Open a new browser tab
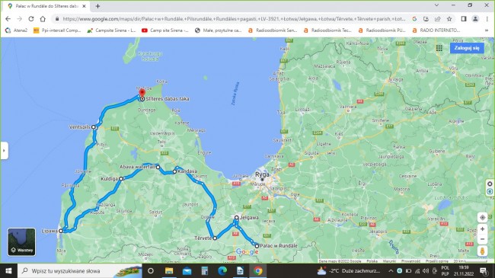Screen dimensions: 495x278 click(x=97, y=6)
